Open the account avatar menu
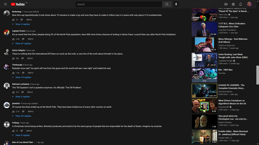The image size is (259, 145). click(249, 4)
